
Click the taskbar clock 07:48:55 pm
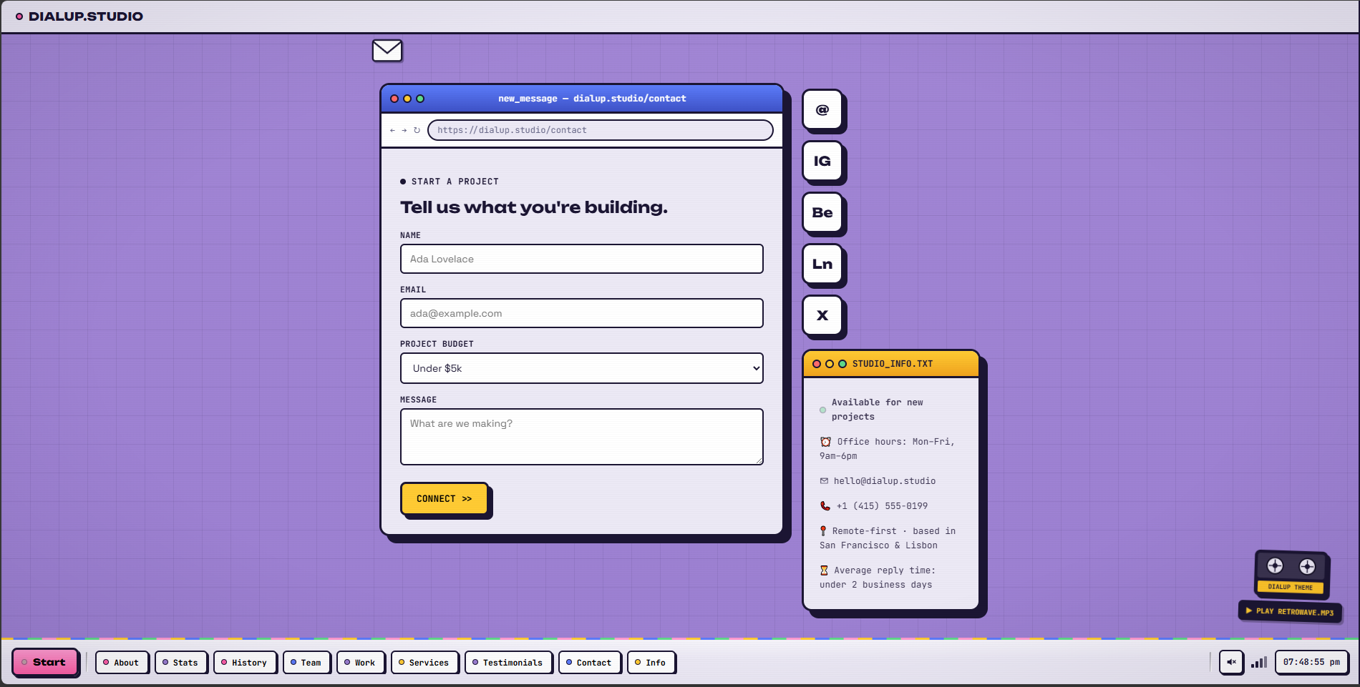pyautogui.click(x=1311, y=662)
